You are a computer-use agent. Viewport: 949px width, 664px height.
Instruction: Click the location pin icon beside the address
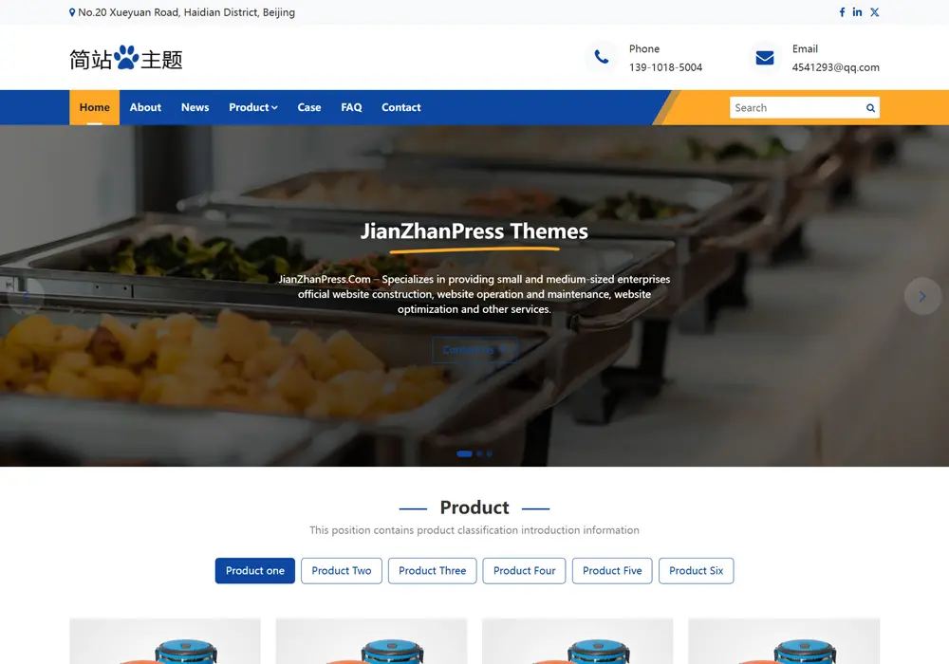[x=72, y=12]
